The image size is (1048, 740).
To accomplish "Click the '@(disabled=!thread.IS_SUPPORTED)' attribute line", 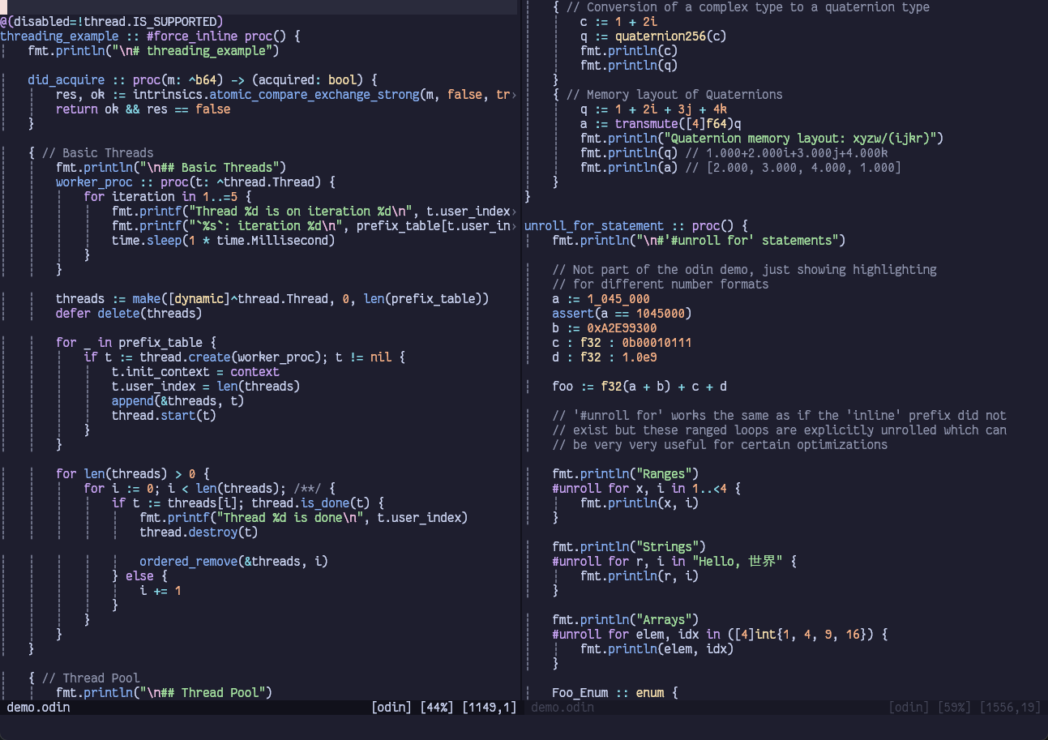I will pyautogui.click(x=111, y=22).
